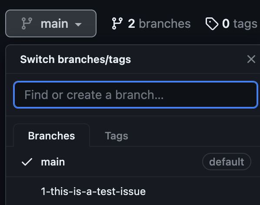Image resolution: width=260 pixels, height=205 pixels.
Task: View the 0 tags link
Action: [231, 24]
